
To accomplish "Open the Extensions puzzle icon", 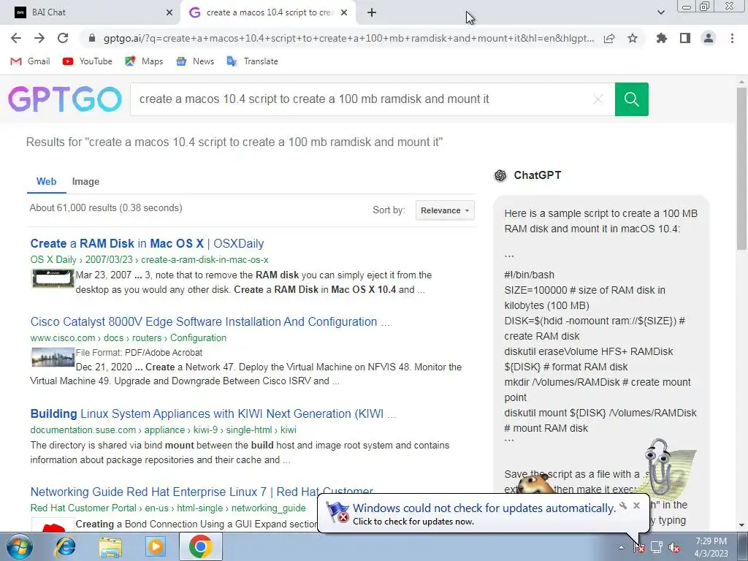I will (662, 38).
